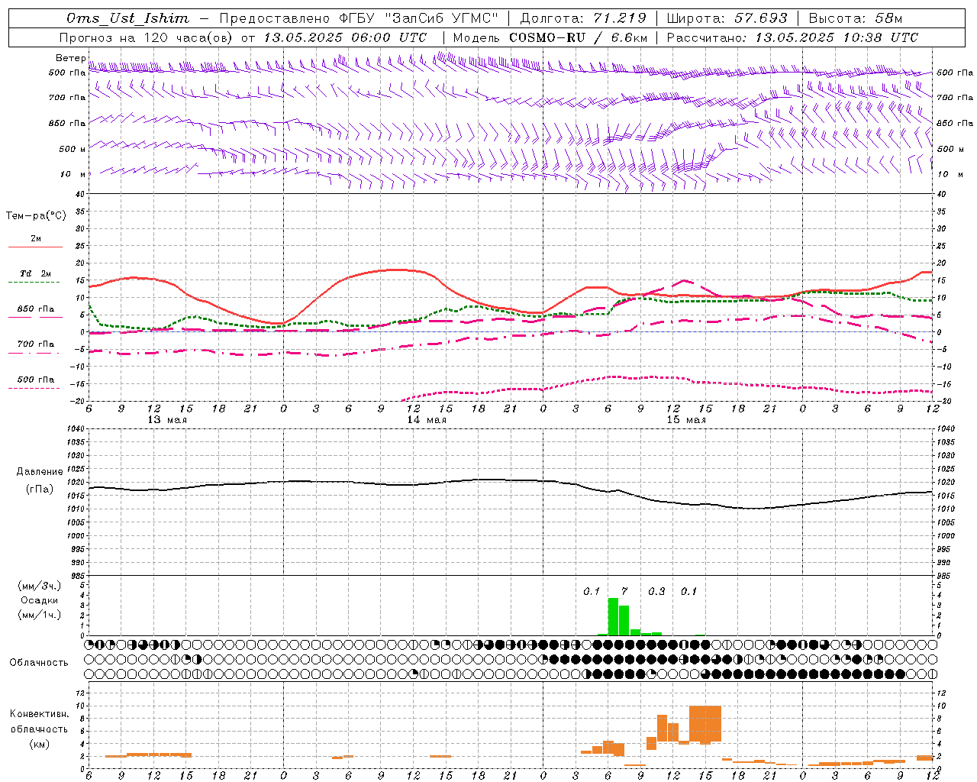This screenshot has height=782, width=977.
Task: Click the Тем-ра(°C) panel label
Action: (36, 216)
